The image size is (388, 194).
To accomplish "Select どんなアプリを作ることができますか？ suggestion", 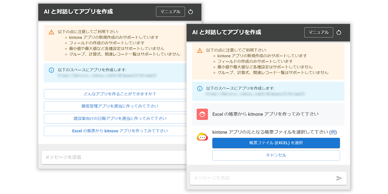I will click(x=115, y=94).
